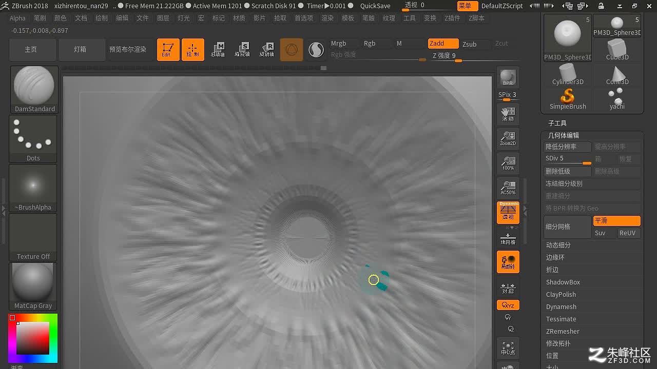Image resolution: width=657 pixels, height=369 pixels.
Task: Select the SimpleBrush tool
Action: (568, 99)
